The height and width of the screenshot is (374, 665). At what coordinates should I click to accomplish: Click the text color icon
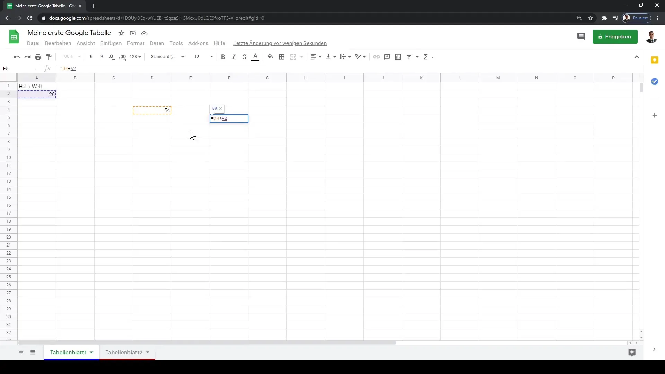click(255, 57)
